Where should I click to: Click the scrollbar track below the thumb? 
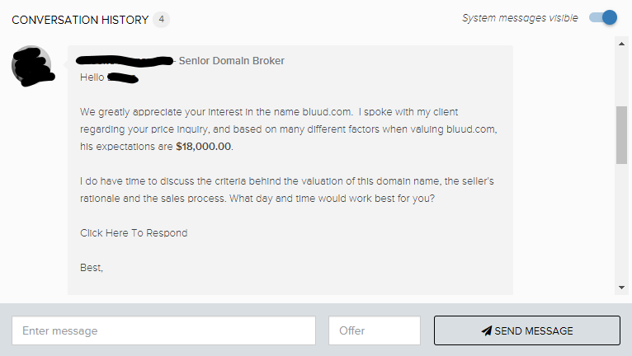click(x=621, y=222)
